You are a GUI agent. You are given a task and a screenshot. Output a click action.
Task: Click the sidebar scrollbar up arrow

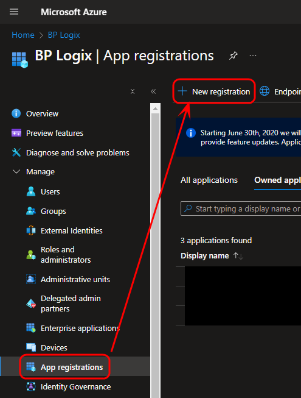(155, 108)
